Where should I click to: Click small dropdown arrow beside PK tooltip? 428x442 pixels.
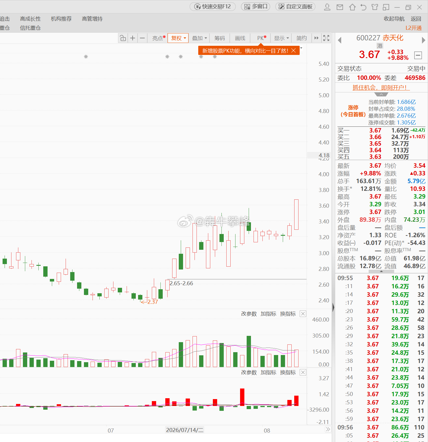[301, 48]
